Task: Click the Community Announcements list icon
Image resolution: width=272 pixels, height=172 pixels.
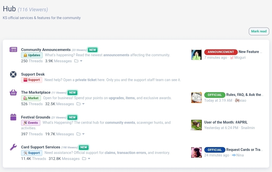Action: click(13, 50)
